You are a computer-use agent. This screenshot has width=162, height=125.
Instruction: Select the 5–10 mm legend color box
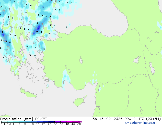(x=28, y=122)
